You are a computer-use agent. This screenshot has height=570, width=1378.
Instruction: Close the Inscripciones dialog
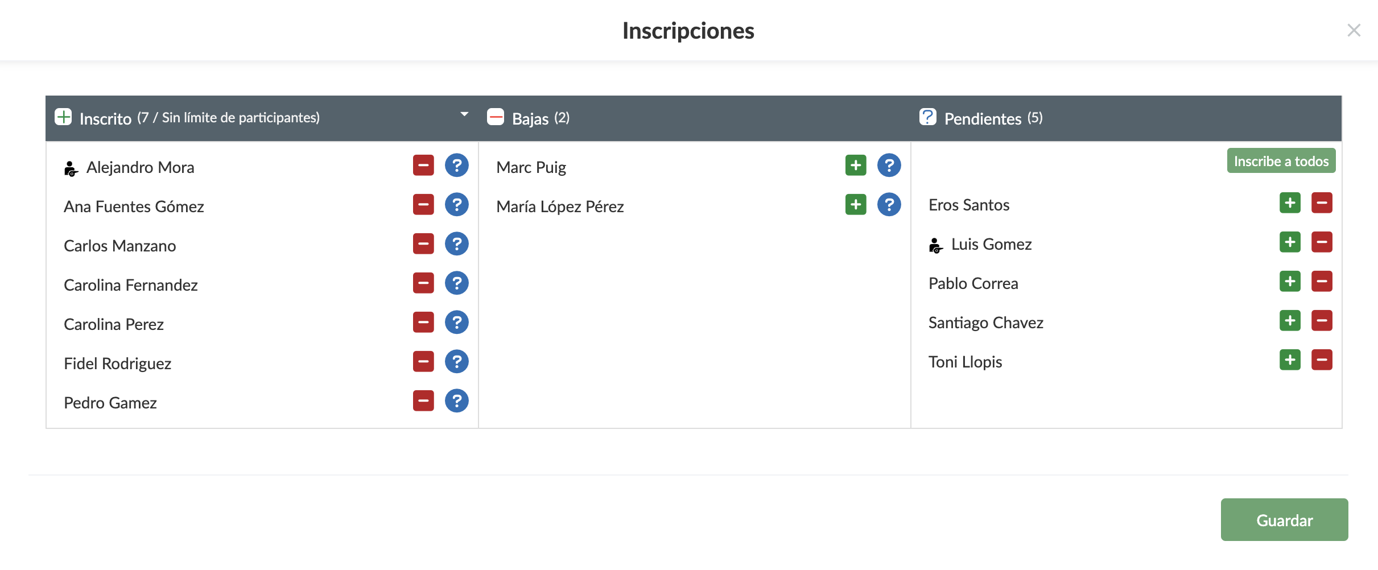1354,30
